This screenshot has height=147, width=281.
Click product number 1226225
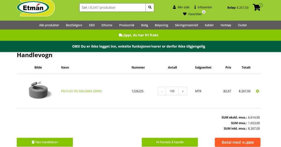[138, 91]
